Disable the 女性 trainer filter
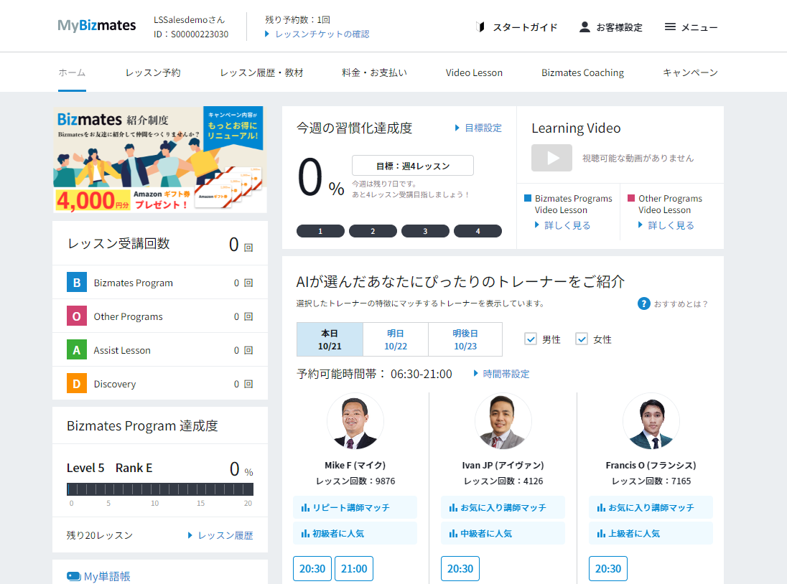Image resolution: width=787 pixels, height=584 pixels. 582,339
